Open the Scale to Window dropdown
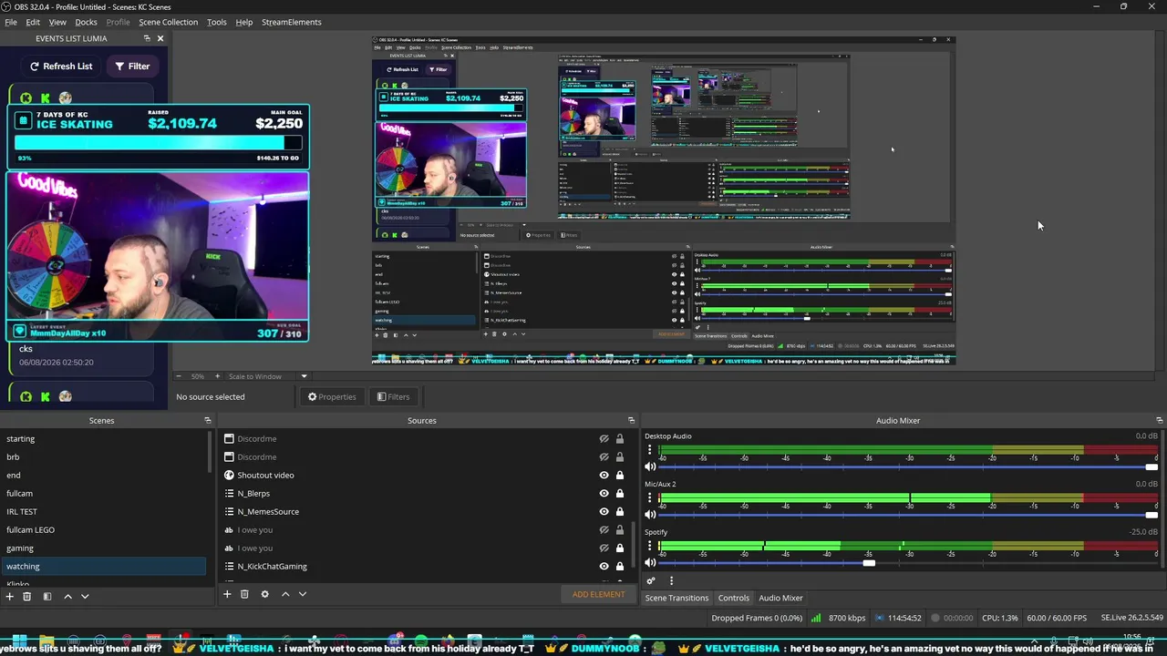 (305, 376)
